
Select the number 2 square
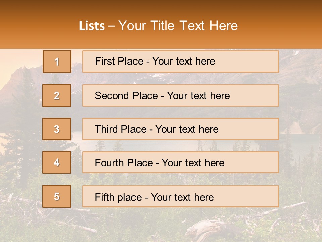[x=57, y=95]
